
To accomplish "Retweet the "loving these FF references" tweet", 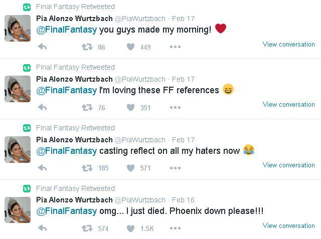I will [x=87, y=107].
